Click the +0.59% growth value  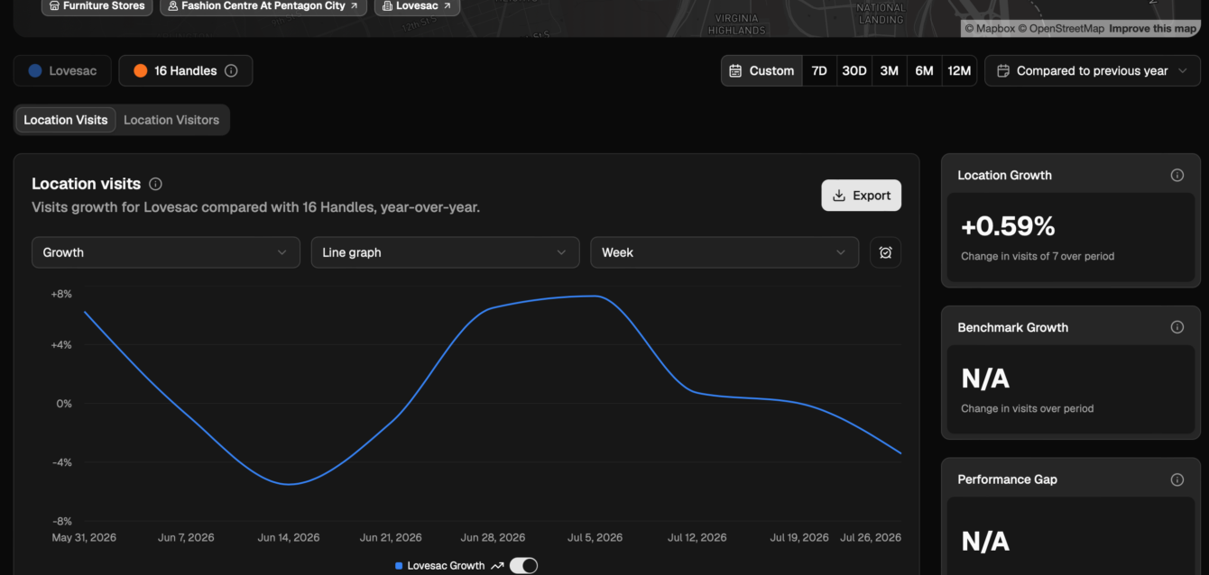click(1008, 226)
